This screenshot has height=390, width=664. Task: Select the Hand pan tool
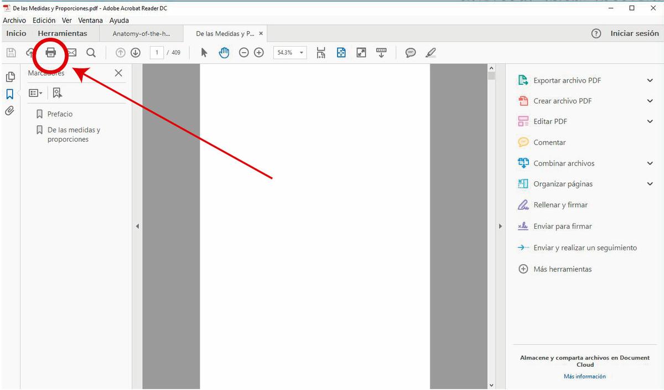click(224, 53)
